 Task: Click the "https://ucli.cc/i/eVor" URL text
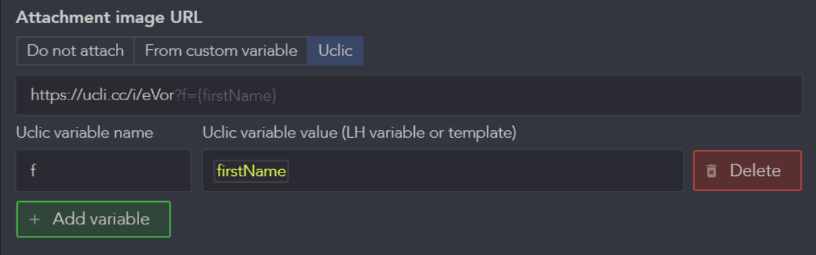click(x=102, y=95)
